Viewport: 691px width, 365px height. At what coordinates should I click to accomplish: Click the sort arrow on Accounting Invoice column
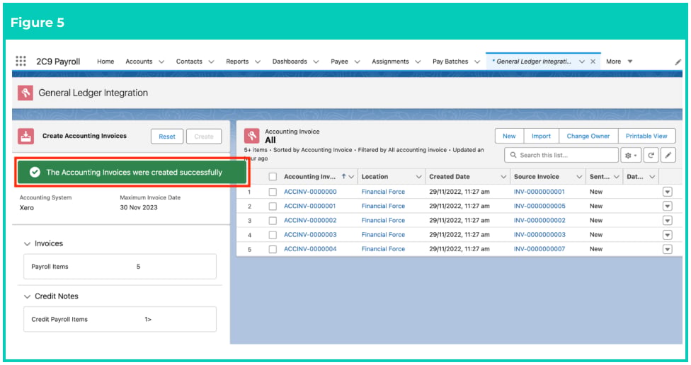coord(344,177)
